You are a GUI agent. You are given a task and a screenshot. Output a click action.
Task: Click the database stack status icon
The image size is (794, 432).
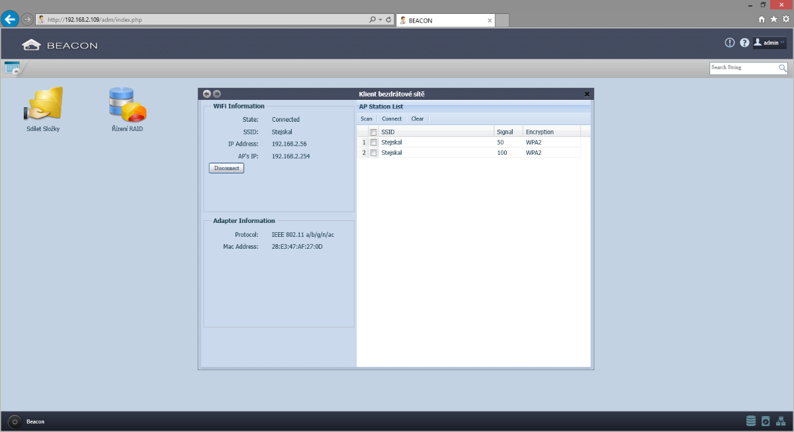click(x=751, y=421)
